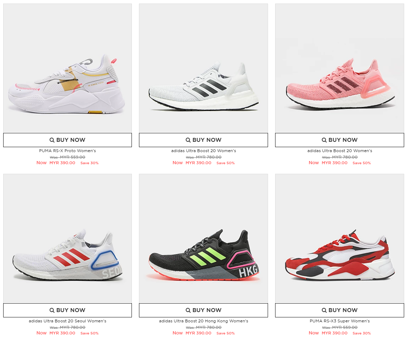This screenshot has width=407, height=338.
Task: Select the PUMA RS-X Proto Women's title
Action: coord(68,151)
